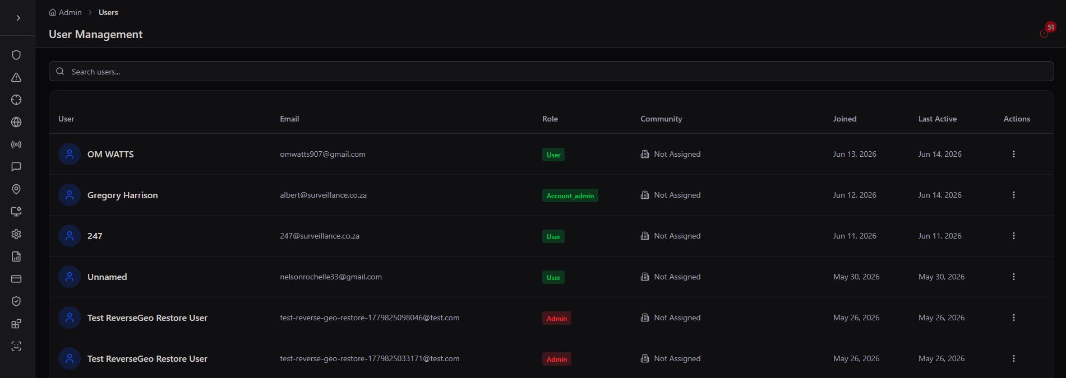Screen dimensions: 1066x378
Task: Open actions menu for OM WATTS
Action: [x=1013, y=154]
